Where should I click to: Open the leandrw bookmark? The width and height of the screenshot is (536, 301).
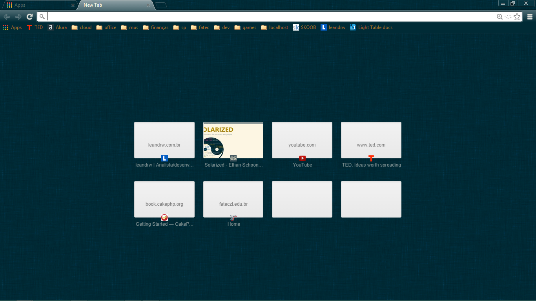(x=333, y=27)
